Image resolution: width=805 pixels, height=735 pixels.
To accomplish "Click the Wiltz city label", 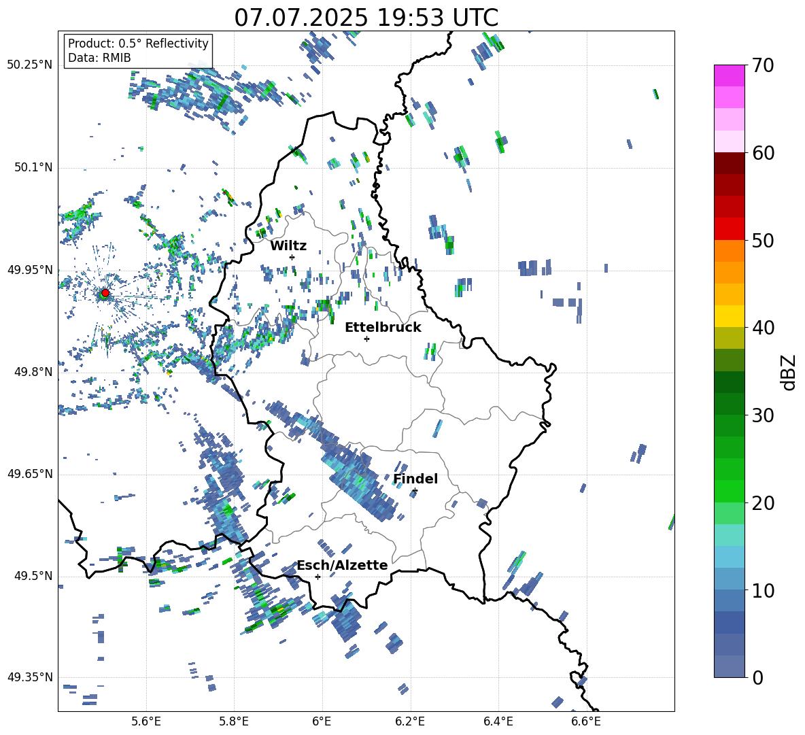I will pos(288,246).
